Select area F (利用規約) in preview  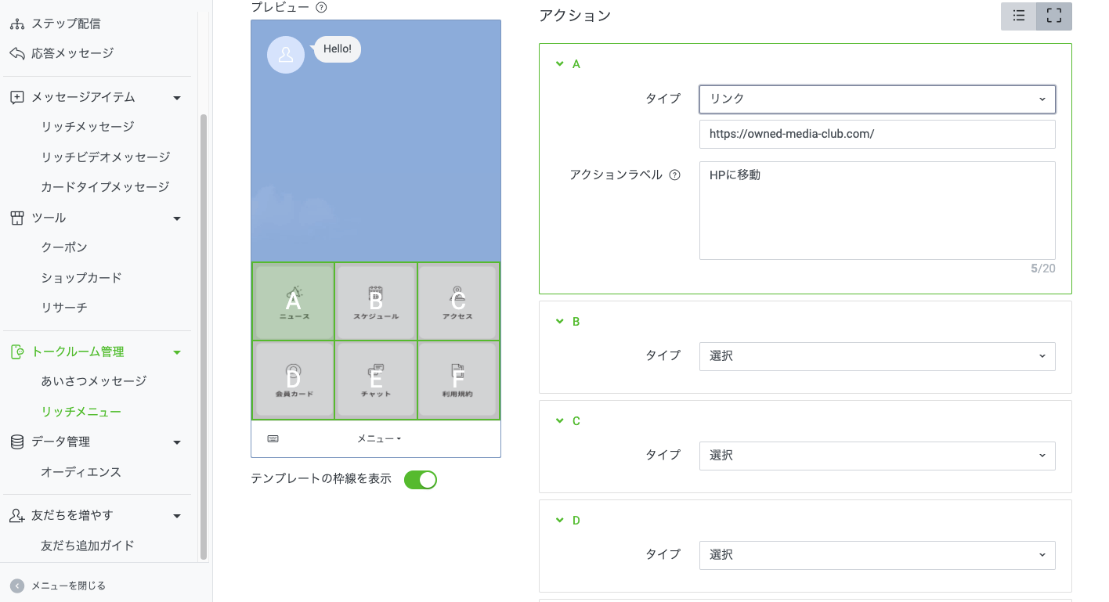tap(458, 380)
